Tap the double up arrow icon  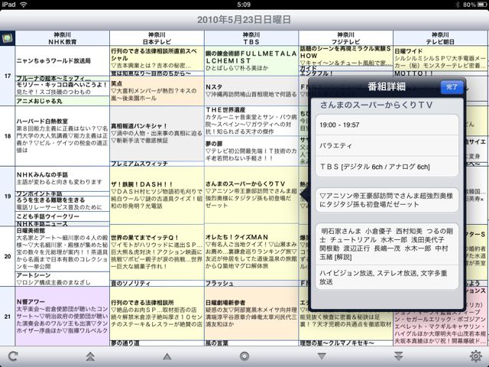pos(90,356)
